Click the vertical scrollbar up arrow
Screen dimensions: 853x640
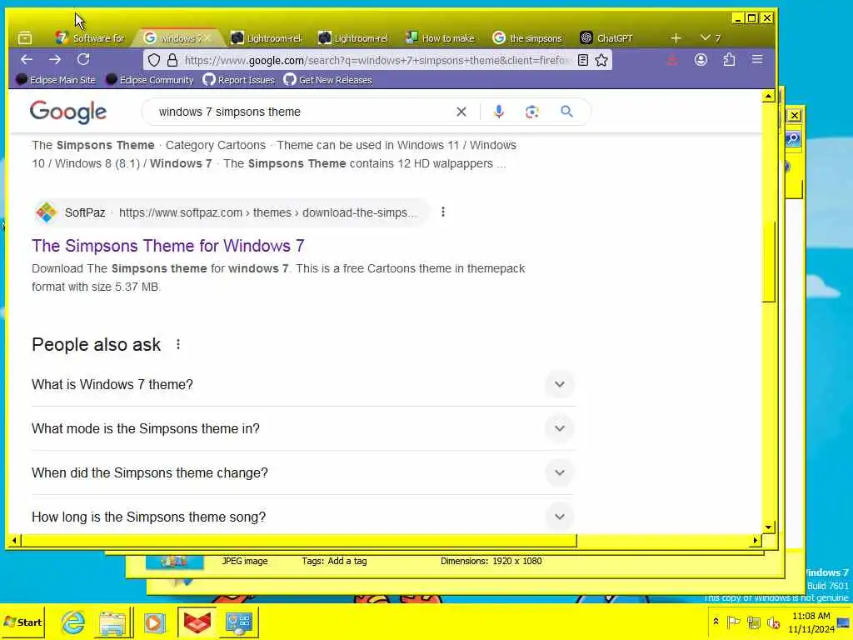768,97
